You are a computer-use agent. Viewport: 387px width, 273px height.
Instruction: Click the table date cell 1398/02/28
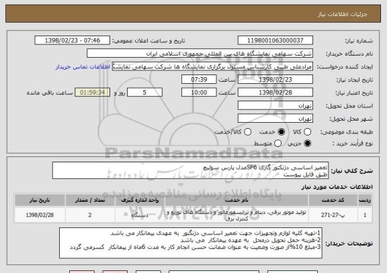[x=40, y=215]
